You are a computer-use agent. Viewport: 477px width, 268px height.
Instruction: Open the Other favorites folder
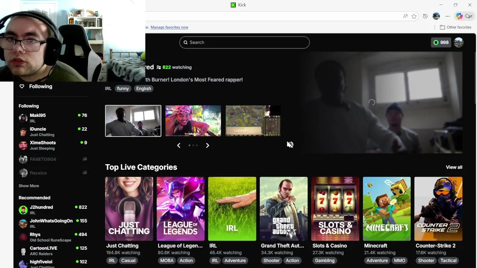[x=455, y=27]
